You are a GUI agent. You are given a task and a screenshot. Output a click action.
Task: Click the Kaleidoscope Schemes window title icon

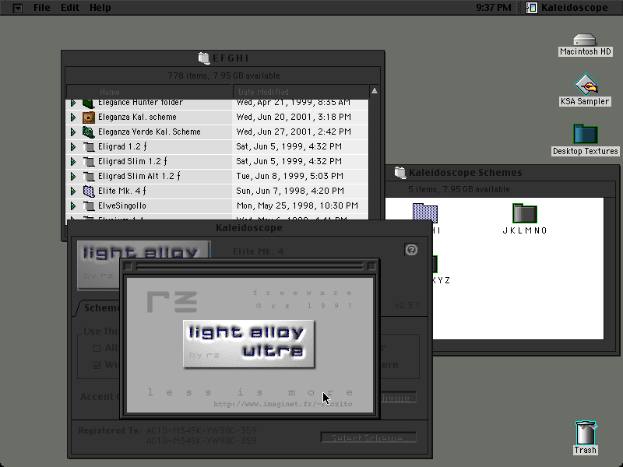(x=400, y=172)
